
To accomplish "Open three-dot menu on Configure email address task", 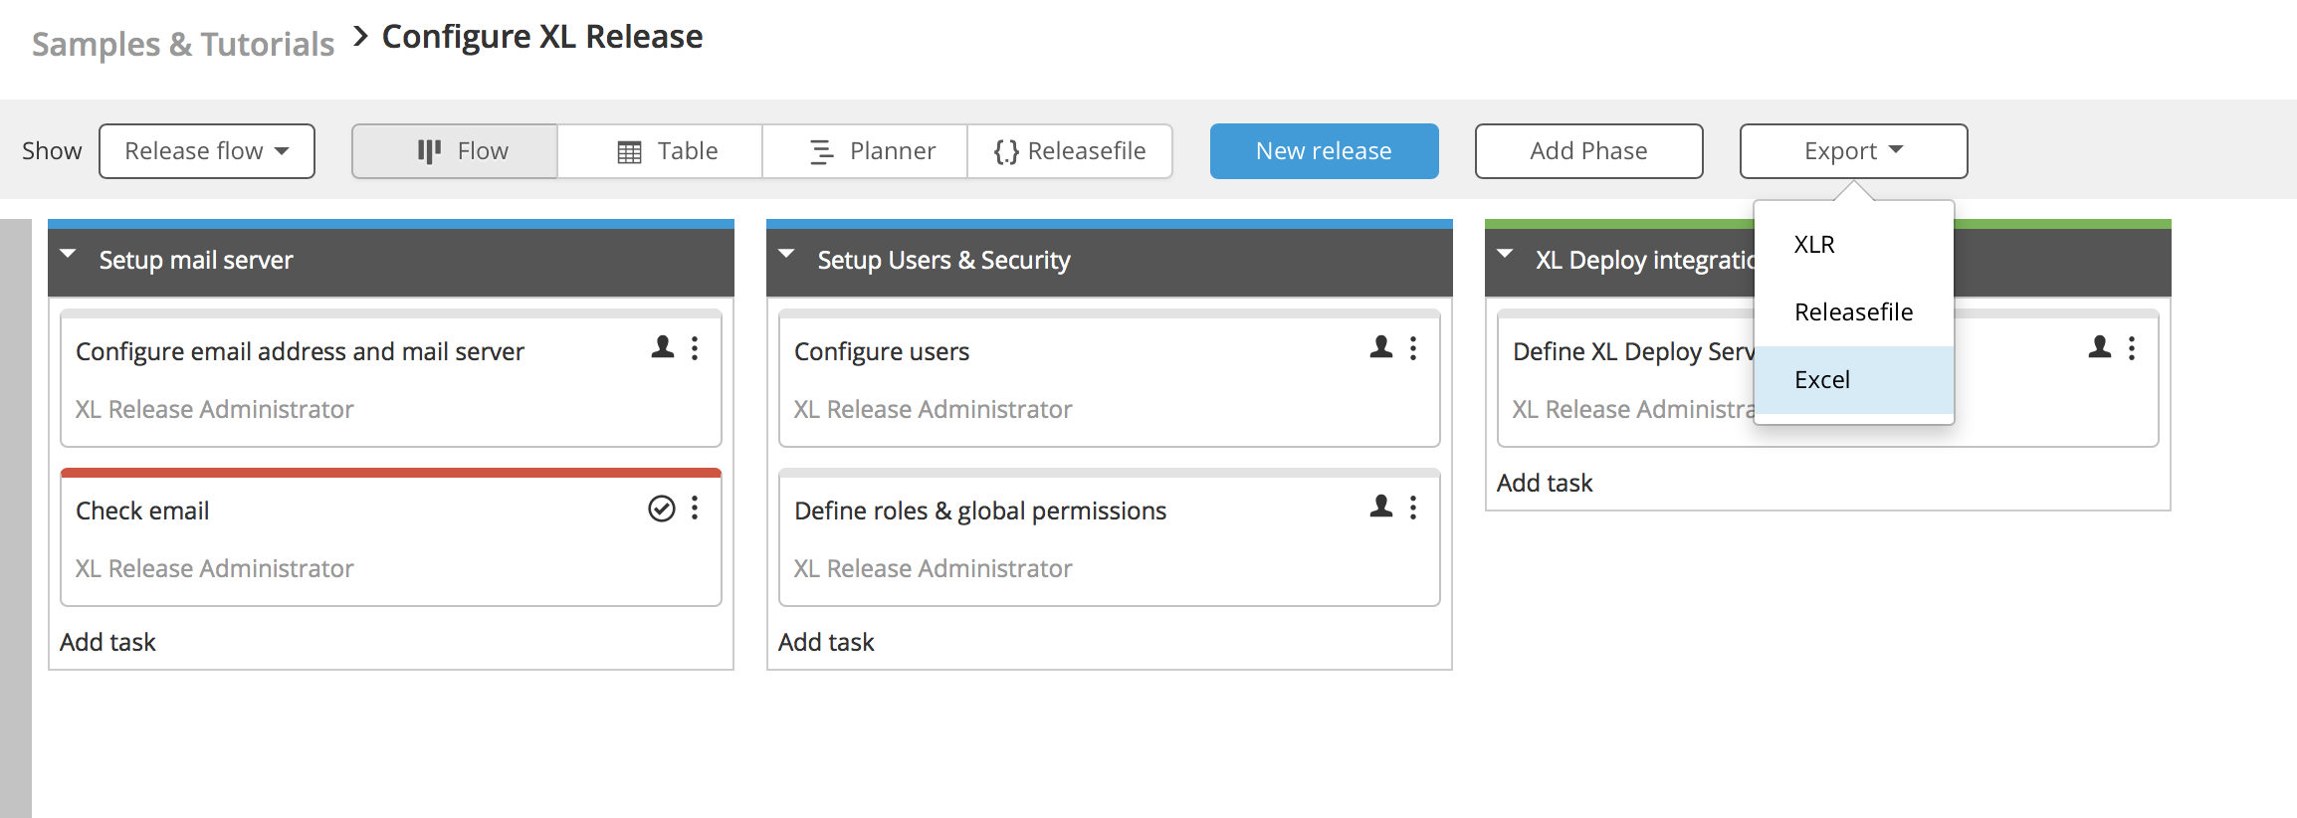I will [695, 347].
